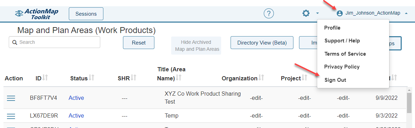Click date 9/9/2022
The image size is (415, 128).
[x=386, y=98]
